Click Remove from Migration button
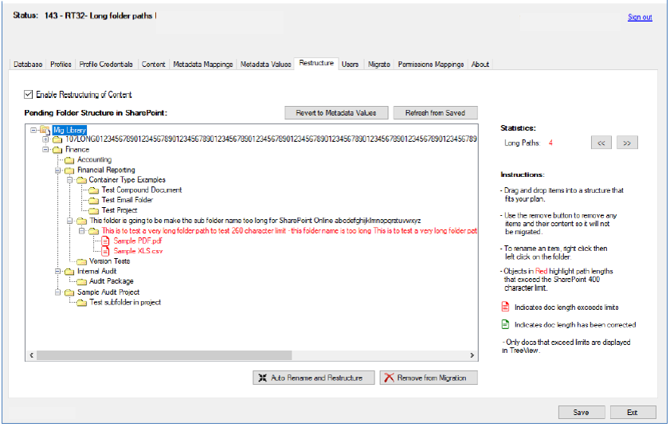The width and height of the screenshot is (670, 427). pyautogui.click(x=429, y=378)
